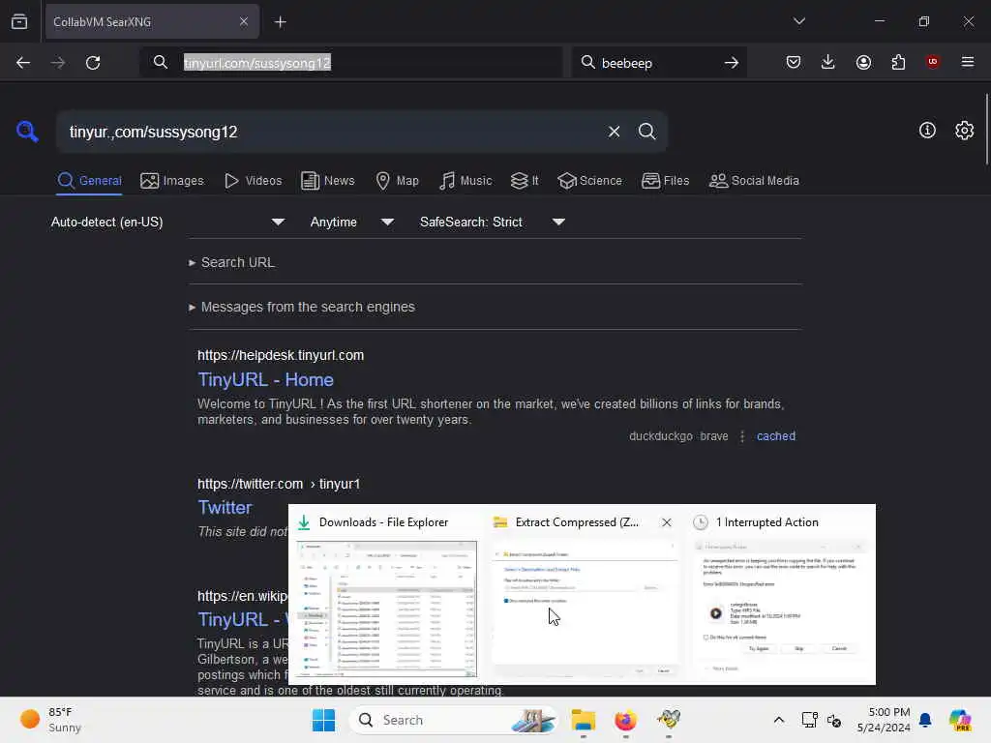The height and width of the screenshot is (743, 991).
Task: Open the Windows Start menu
Action: point(323,720)
